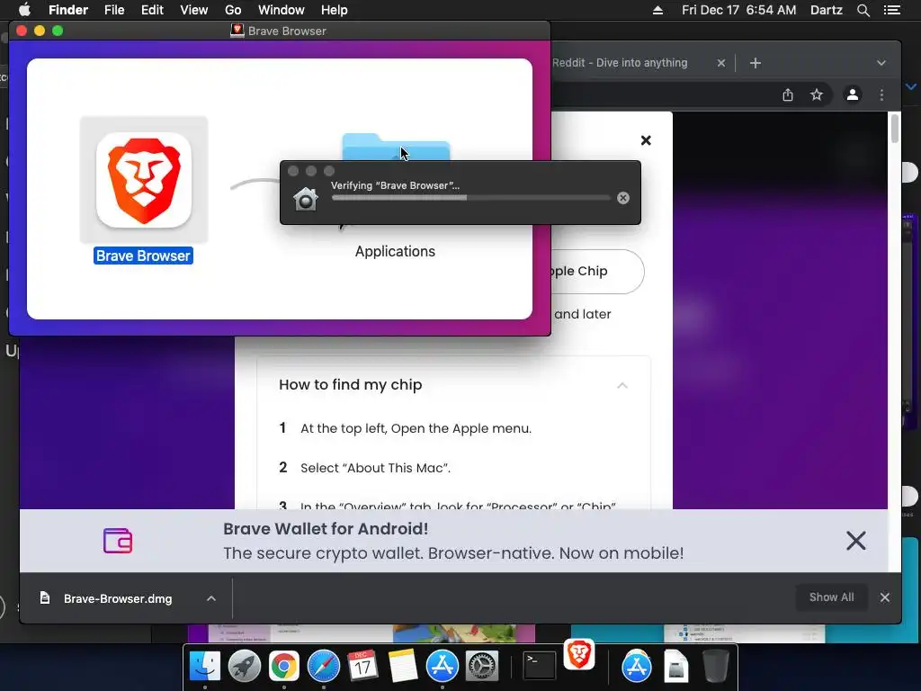Open Calendar from the Dock
This screenshot has height=691, width=921.
pyautogui.click(x=363, y=667)
